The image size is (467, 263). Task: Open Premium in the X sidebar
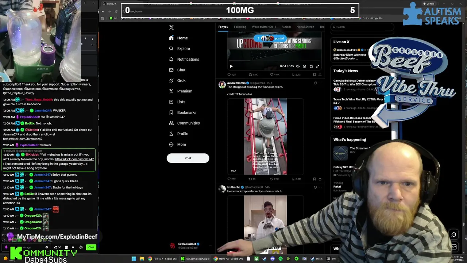click(181, 91)
